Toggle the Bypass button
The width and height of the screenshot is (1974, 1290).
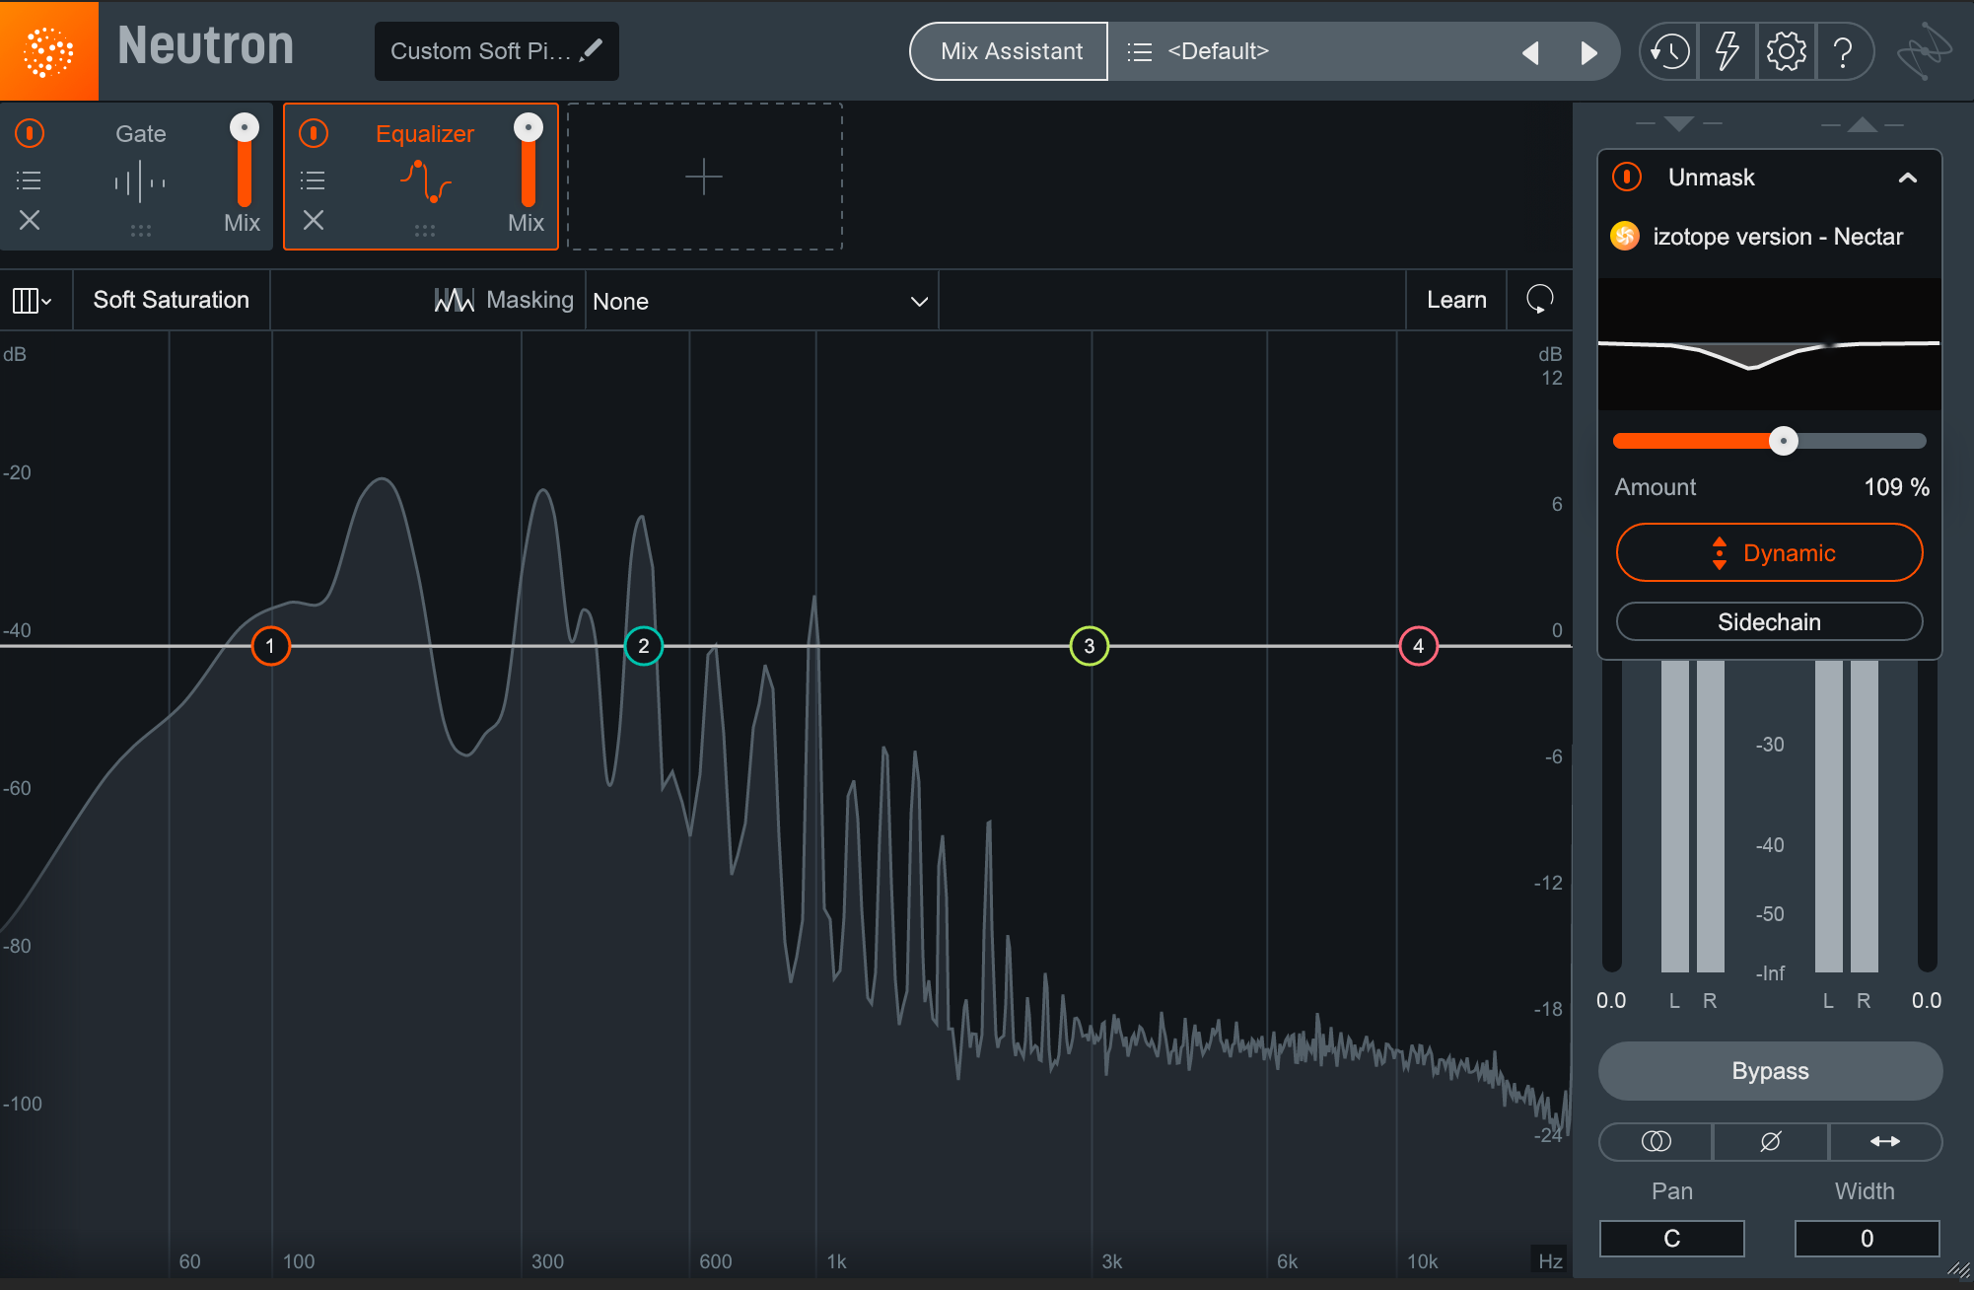pyautogui.click(x=1770, y=1071)
